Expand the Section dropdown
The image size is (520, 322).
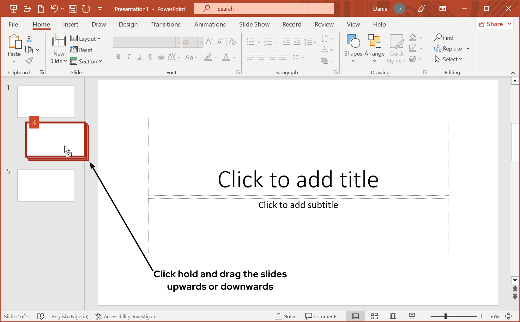87,61
